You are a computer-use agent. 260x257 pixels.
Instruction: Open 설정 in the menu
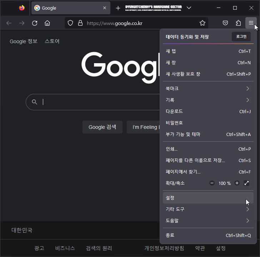208,198
